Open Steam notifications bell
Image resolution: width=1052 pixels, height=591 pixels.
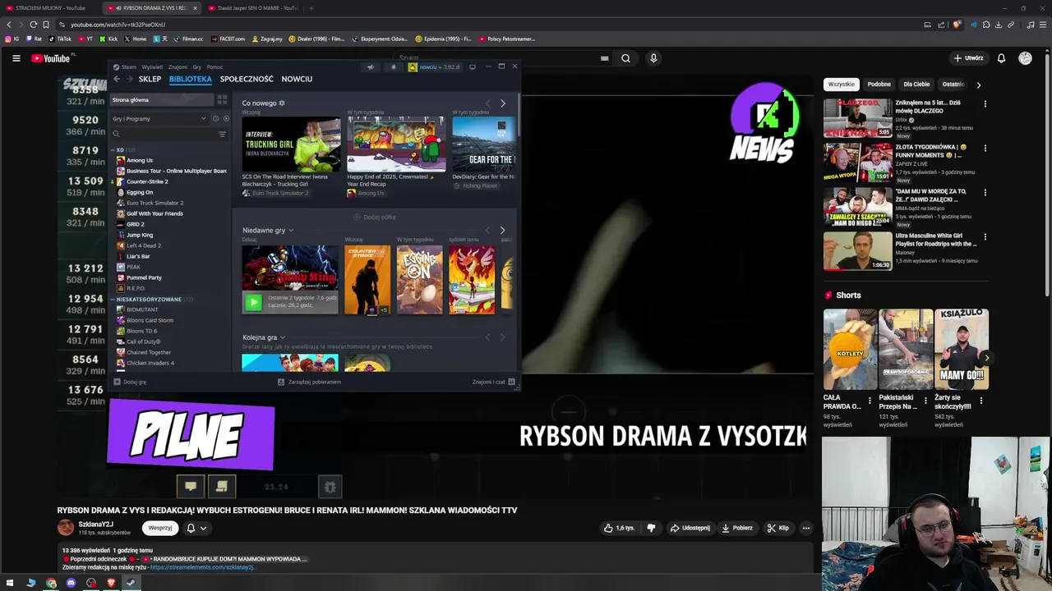click(x=393, y=67)
